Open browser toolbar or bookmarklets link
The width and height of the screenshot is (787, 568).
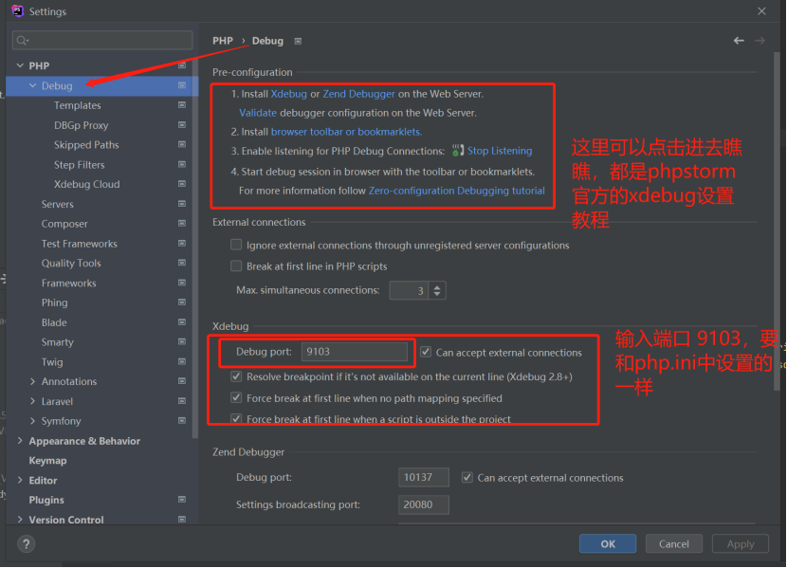click(346, 132)
